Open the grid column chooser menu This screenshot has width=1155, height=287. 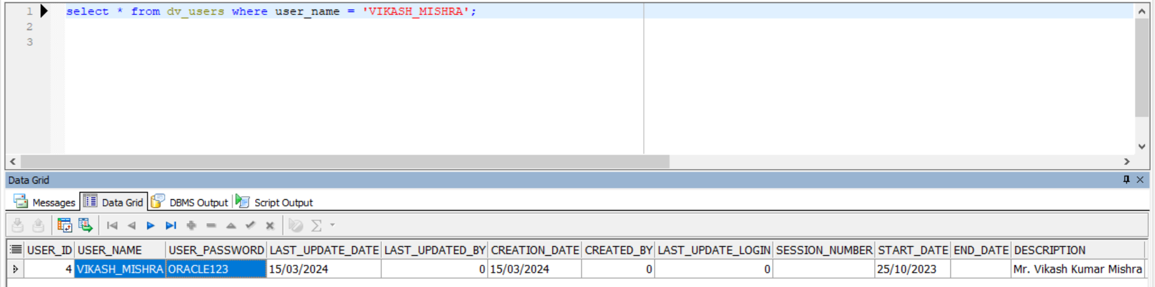point(16,250)
